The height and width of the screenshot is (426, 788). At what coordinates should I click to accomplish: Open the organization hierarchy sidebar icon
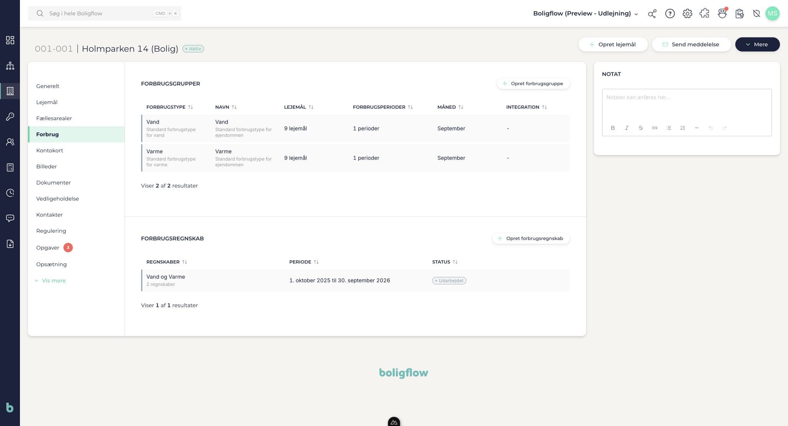[x=10, y=66]
